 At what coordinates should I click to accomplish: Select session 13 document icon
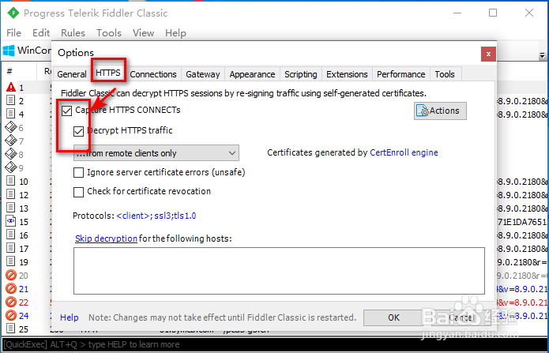[11, 208]
